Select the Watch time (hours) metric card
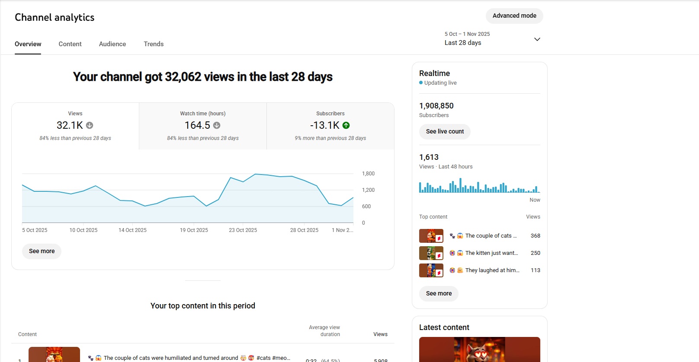 point(202,126)
